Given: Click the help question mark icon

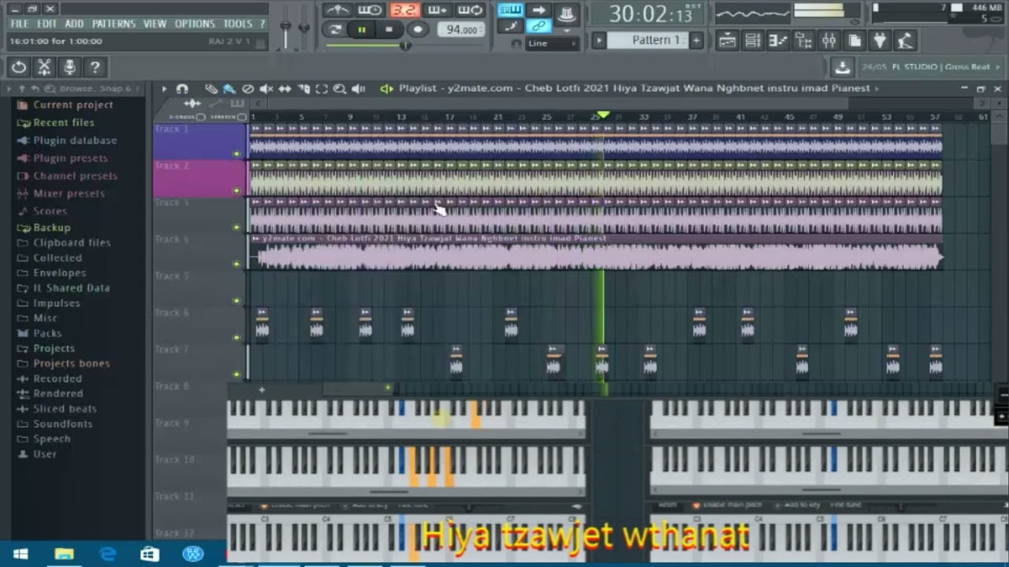Looking at the screenshot, I should (95, 68).
